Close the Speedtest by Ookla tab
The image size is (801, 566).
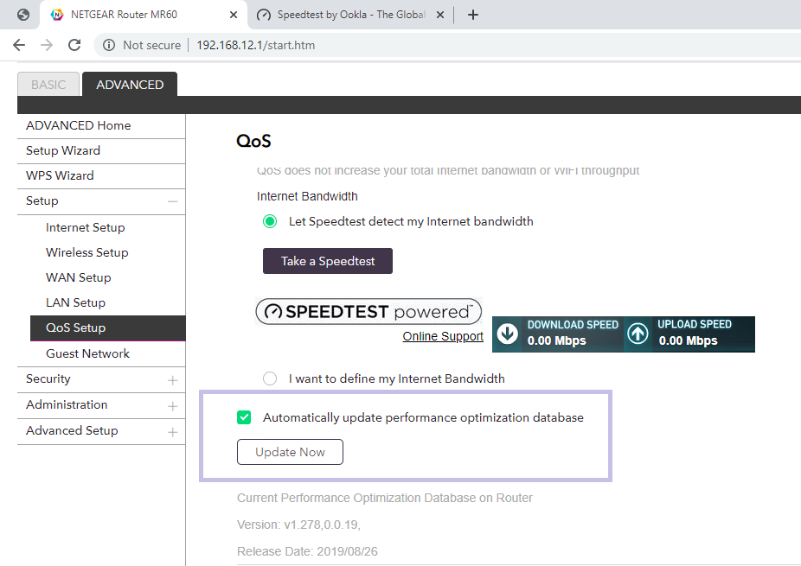[439, 15]
